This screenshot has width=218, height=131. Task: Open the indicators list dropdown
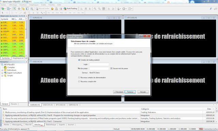(x=119, y=9)
